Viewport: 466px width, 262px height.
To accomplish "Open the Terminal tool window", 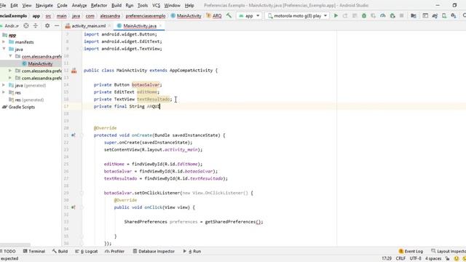I will tap(34, 251).
